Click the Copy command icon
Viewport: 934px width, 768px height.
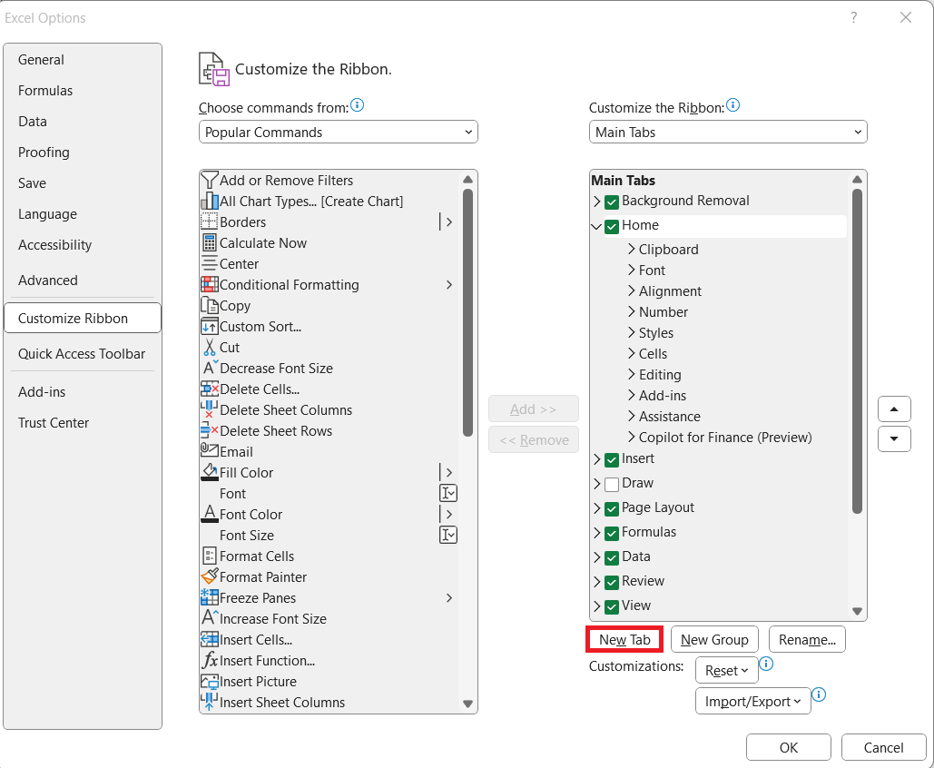click(209, 305)
